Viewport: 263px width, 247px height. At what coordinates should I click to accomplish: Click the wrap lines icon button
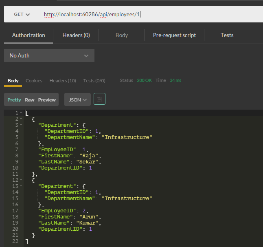99,99
